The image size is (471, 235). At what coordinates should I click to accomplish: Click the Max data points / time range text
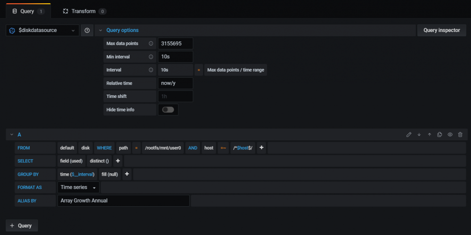point(236,70)
